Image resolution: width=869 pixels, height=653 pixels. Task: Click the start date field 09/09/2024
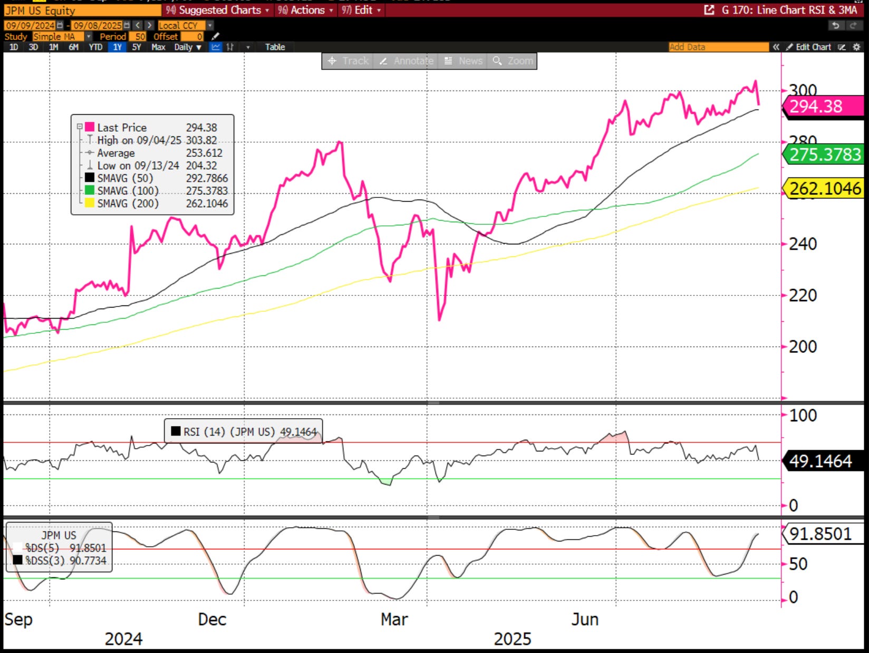click(30, 25)
